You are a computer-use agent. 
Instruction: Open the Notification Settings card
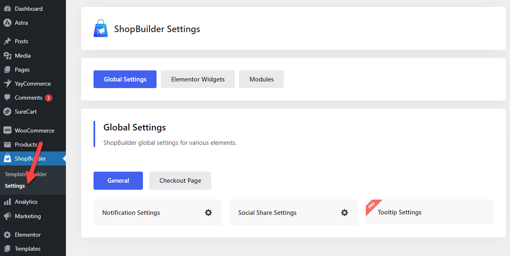click(157, 212)
